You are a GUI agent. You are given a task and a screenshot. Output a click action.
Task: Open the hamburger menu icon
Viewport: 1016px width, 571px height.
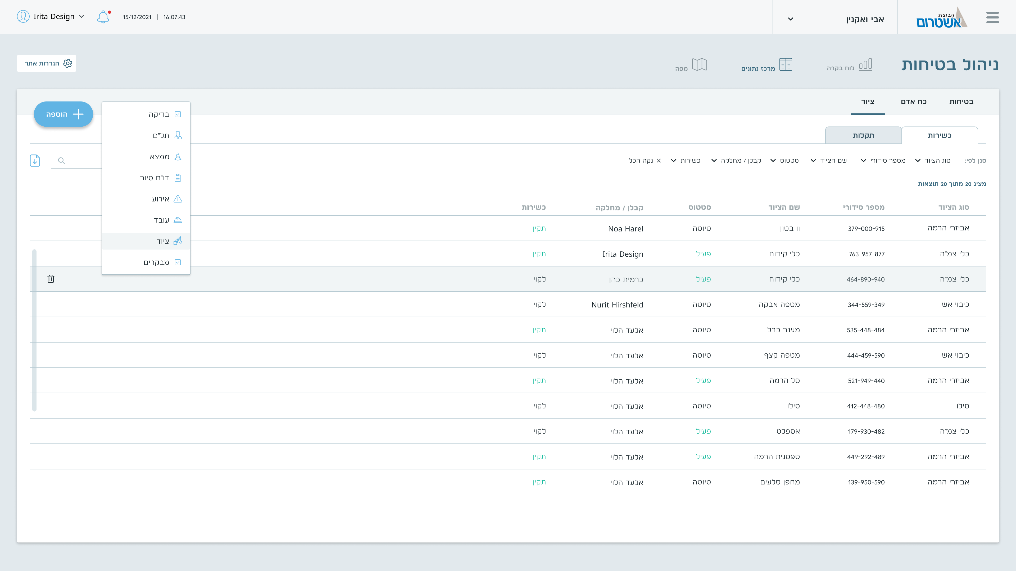click(x=992, y=17)
